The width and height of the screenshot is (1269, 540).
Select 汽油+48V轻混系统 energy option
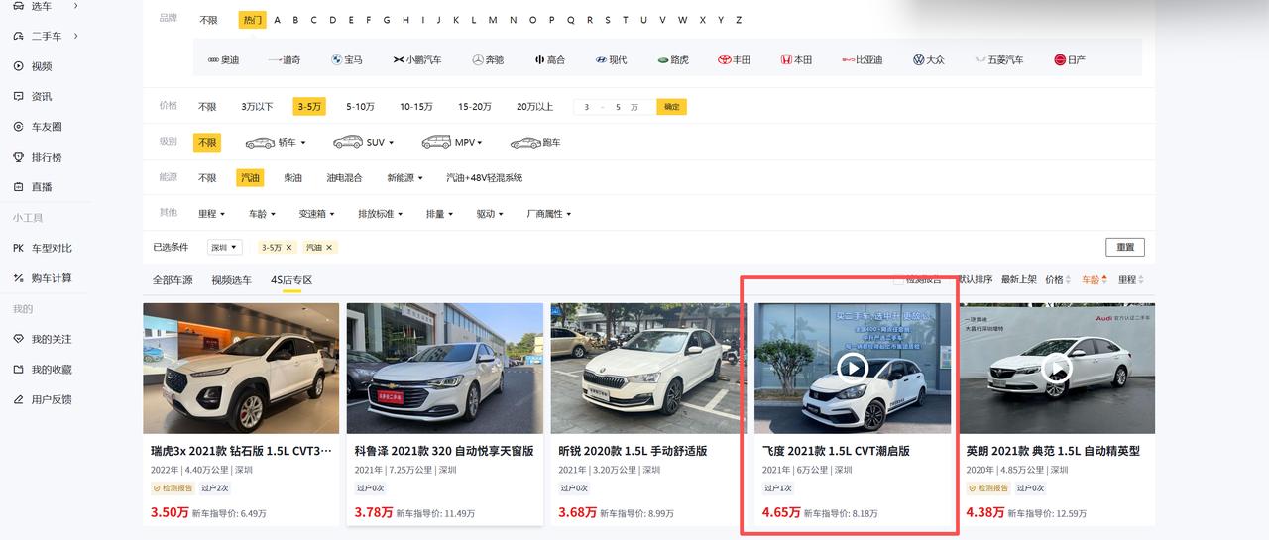[x=484, y=178]
